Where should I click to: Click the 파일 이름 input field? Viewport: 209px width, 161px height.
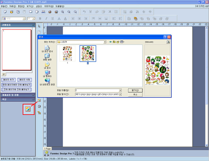coord(97,90)
